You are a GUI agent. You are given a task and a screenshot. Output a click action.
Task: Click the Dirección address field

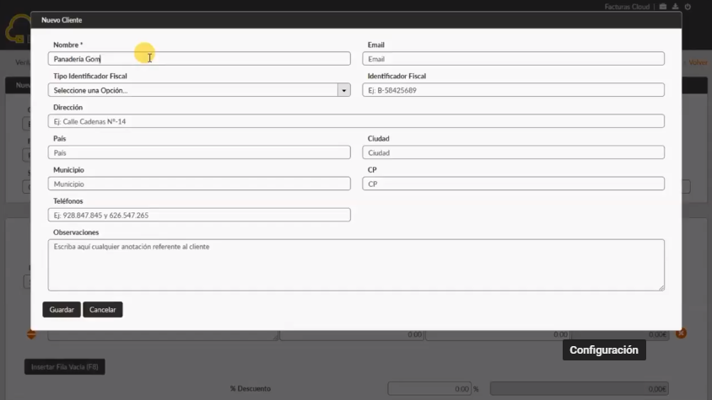[x=356, y=121]
